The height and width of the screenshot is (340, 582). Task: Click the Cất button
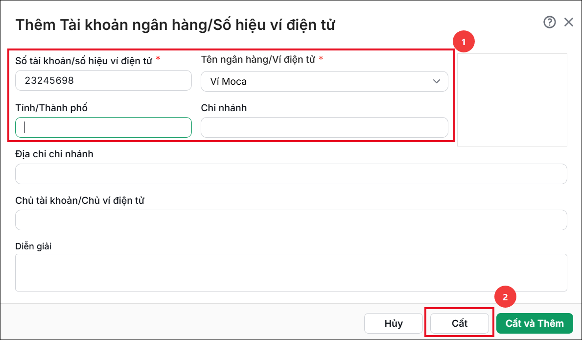coord(460,323)
